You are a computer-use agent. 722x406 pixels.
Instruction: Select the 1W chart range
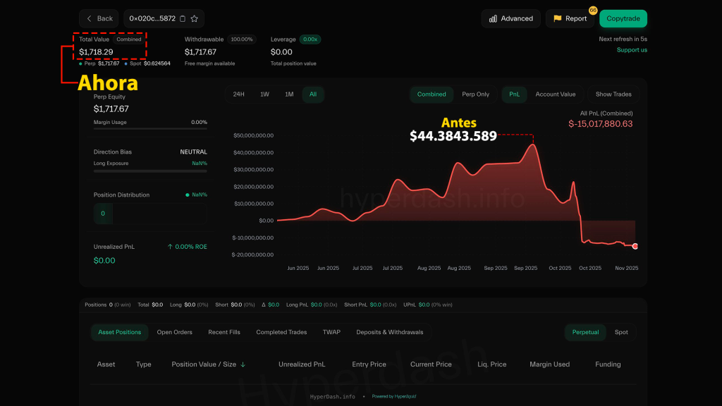(264, 94)
